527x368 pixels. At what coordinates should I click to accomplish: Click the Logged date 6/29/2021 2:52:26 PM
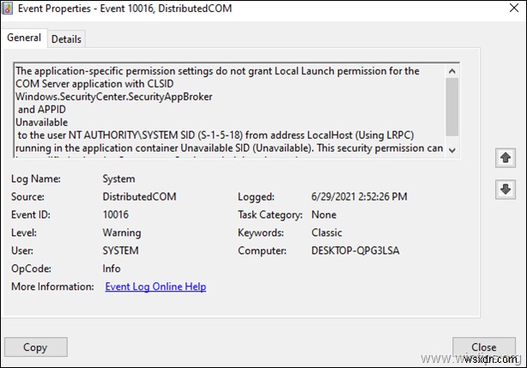click(x=359, y=196)
